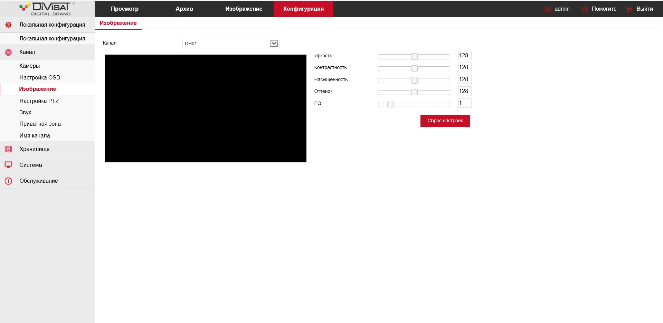This screenshot has height=323, width=663.
Task: Click the Контрастность value field
Action: (464, 67)
